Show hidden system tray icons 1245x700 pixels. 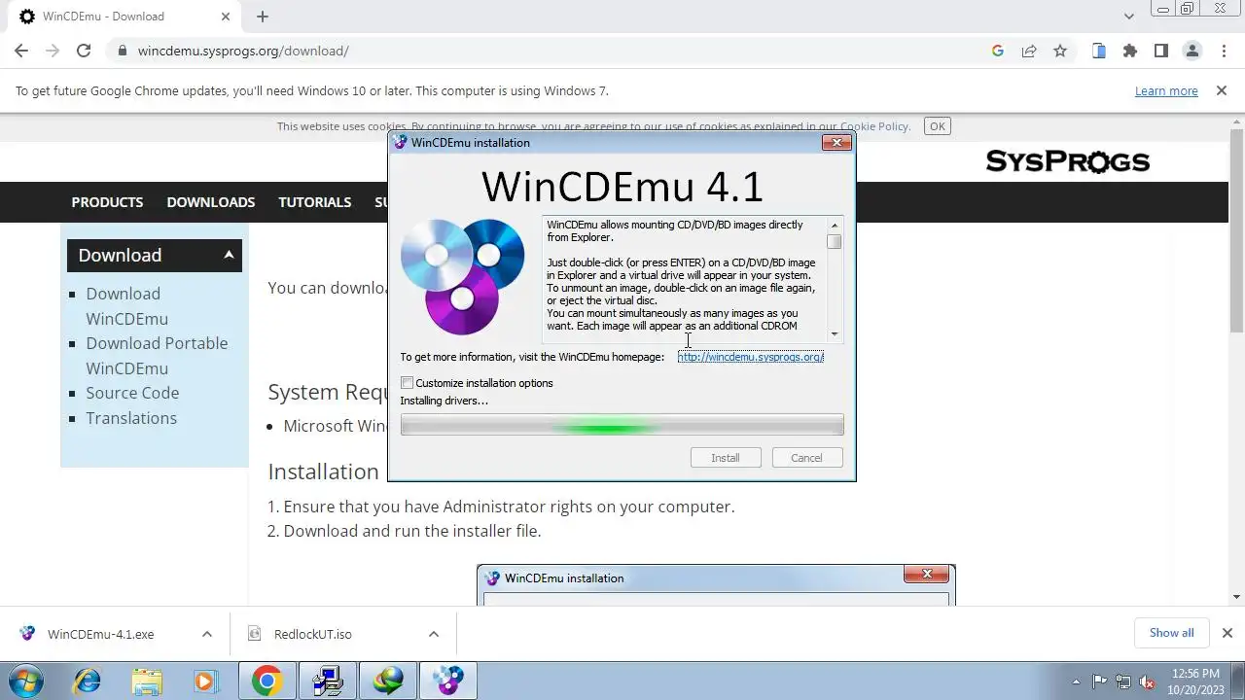point(1076,682)
